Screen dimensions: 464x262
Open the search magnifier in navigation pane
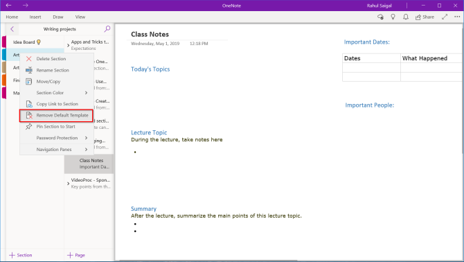pos(107,28)
